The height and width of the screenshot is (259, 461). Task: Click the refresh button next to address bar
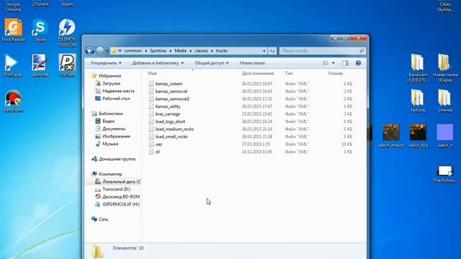coord(272,51)
